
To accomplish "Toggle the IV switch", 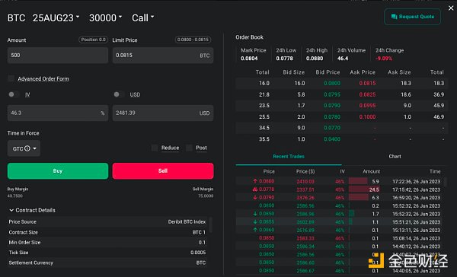I will click(x=14, y=94).
